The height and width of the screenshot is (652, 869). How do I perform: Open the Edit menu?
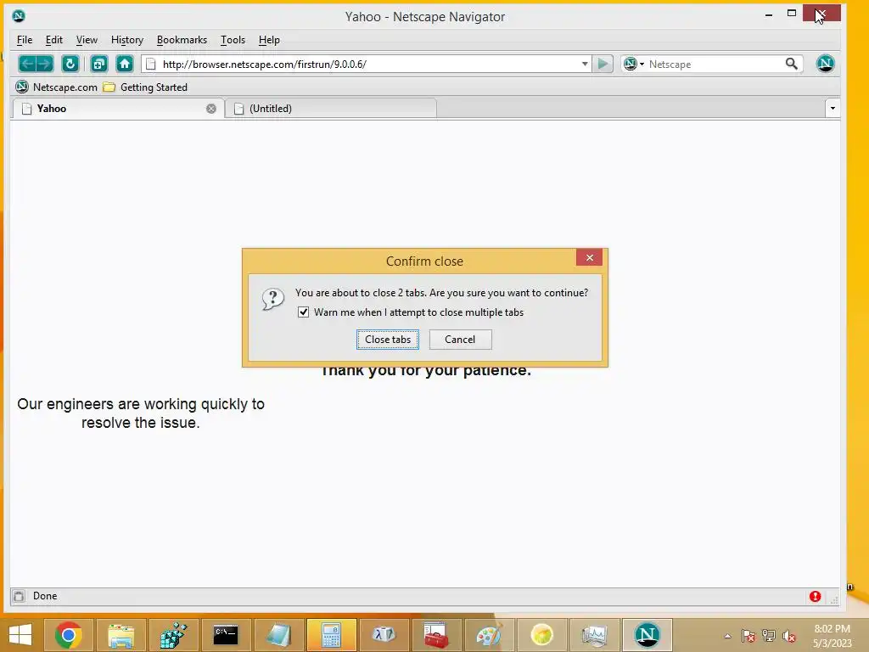tap(53, 40)
